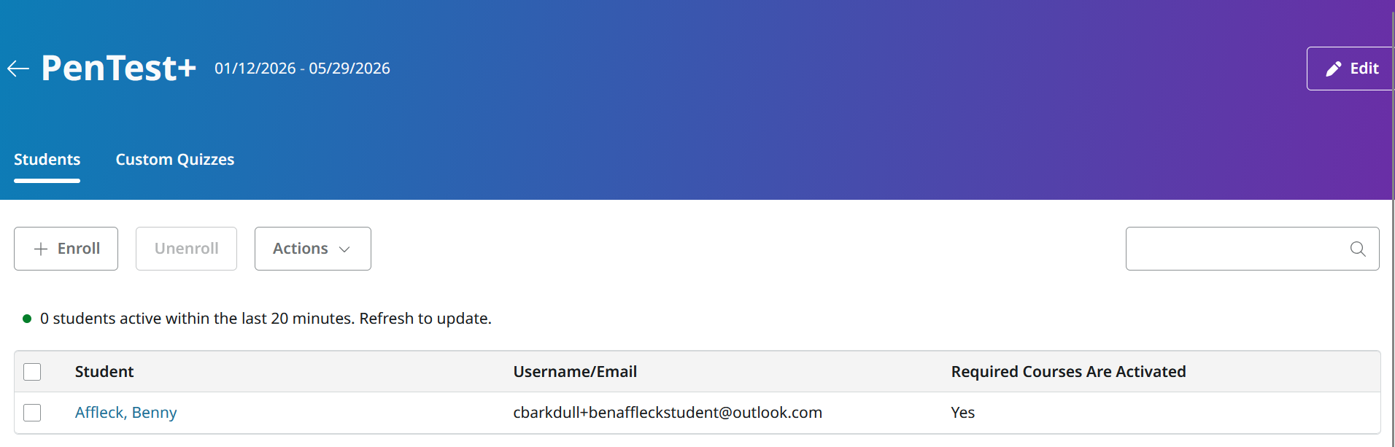Click the magnifying glass search icon

1357,249
